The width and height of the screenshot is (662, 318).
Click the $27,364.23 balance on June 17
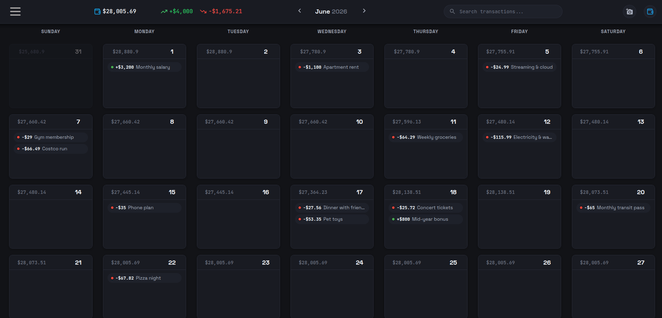coord(313,192)
